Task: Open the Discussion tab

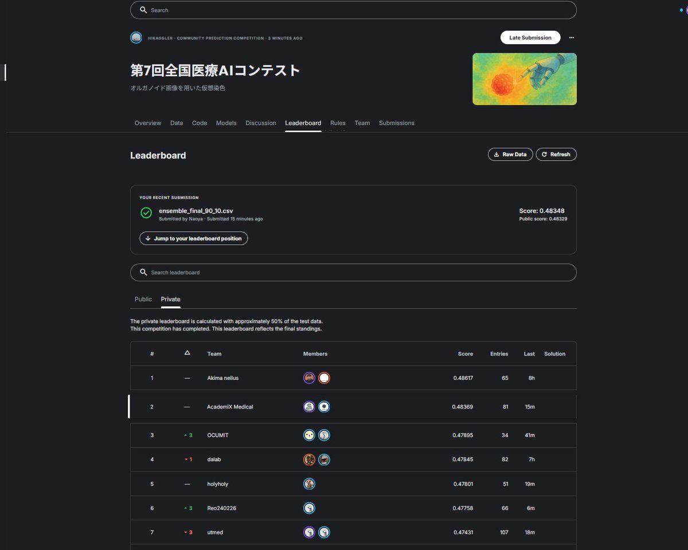Action: click(261, 123)
